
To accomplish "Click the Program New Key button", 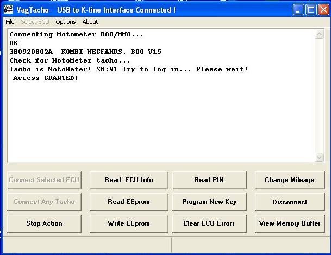I will [x=209, y=202].
